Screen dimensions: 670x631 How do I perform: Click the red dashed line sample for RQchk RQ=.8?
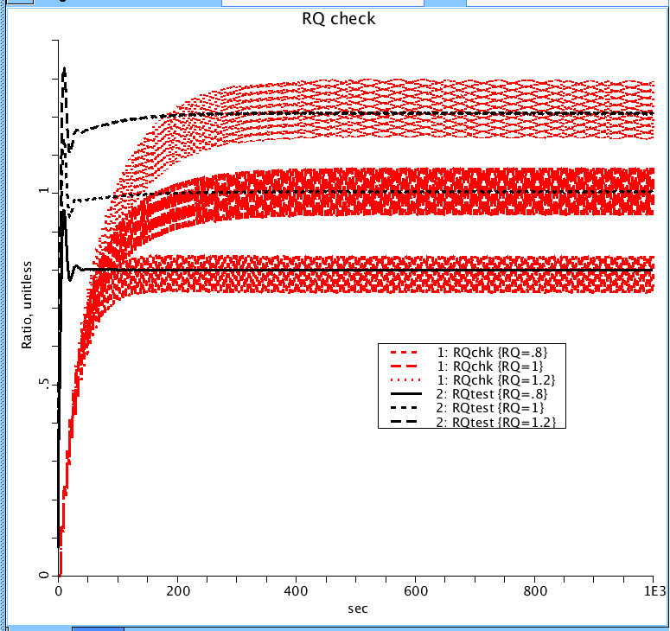coord(405,353)
